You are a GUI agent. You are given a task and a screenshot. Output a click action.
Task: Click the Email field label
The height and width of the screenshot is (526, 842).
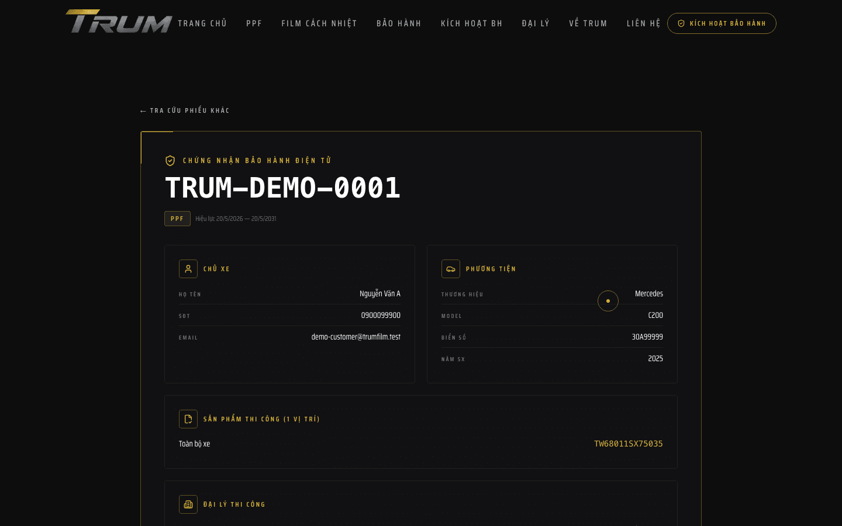[188, 338]
